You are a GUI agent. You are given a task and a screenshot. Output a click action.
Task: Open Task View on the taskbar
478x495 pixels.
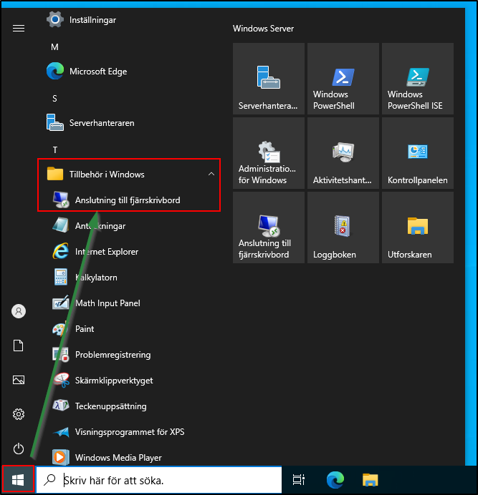298,480
